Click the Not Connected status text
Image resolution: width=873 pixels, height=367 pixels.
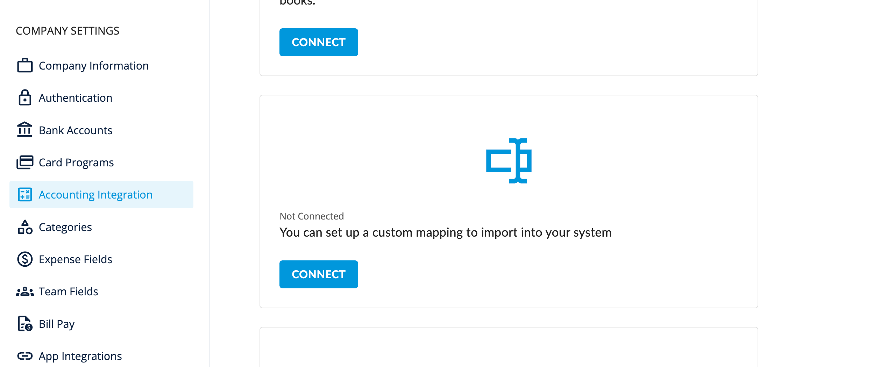pos(312,216)
